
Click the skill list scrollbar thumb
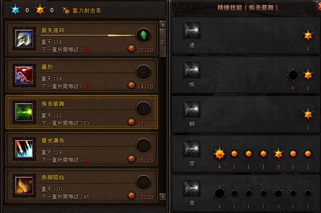point(163,43)
